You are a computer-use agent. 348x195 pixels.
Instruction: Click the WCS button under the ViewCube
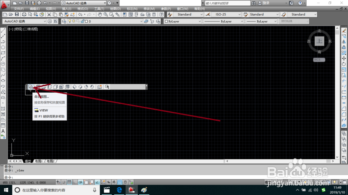coord(319,60)
